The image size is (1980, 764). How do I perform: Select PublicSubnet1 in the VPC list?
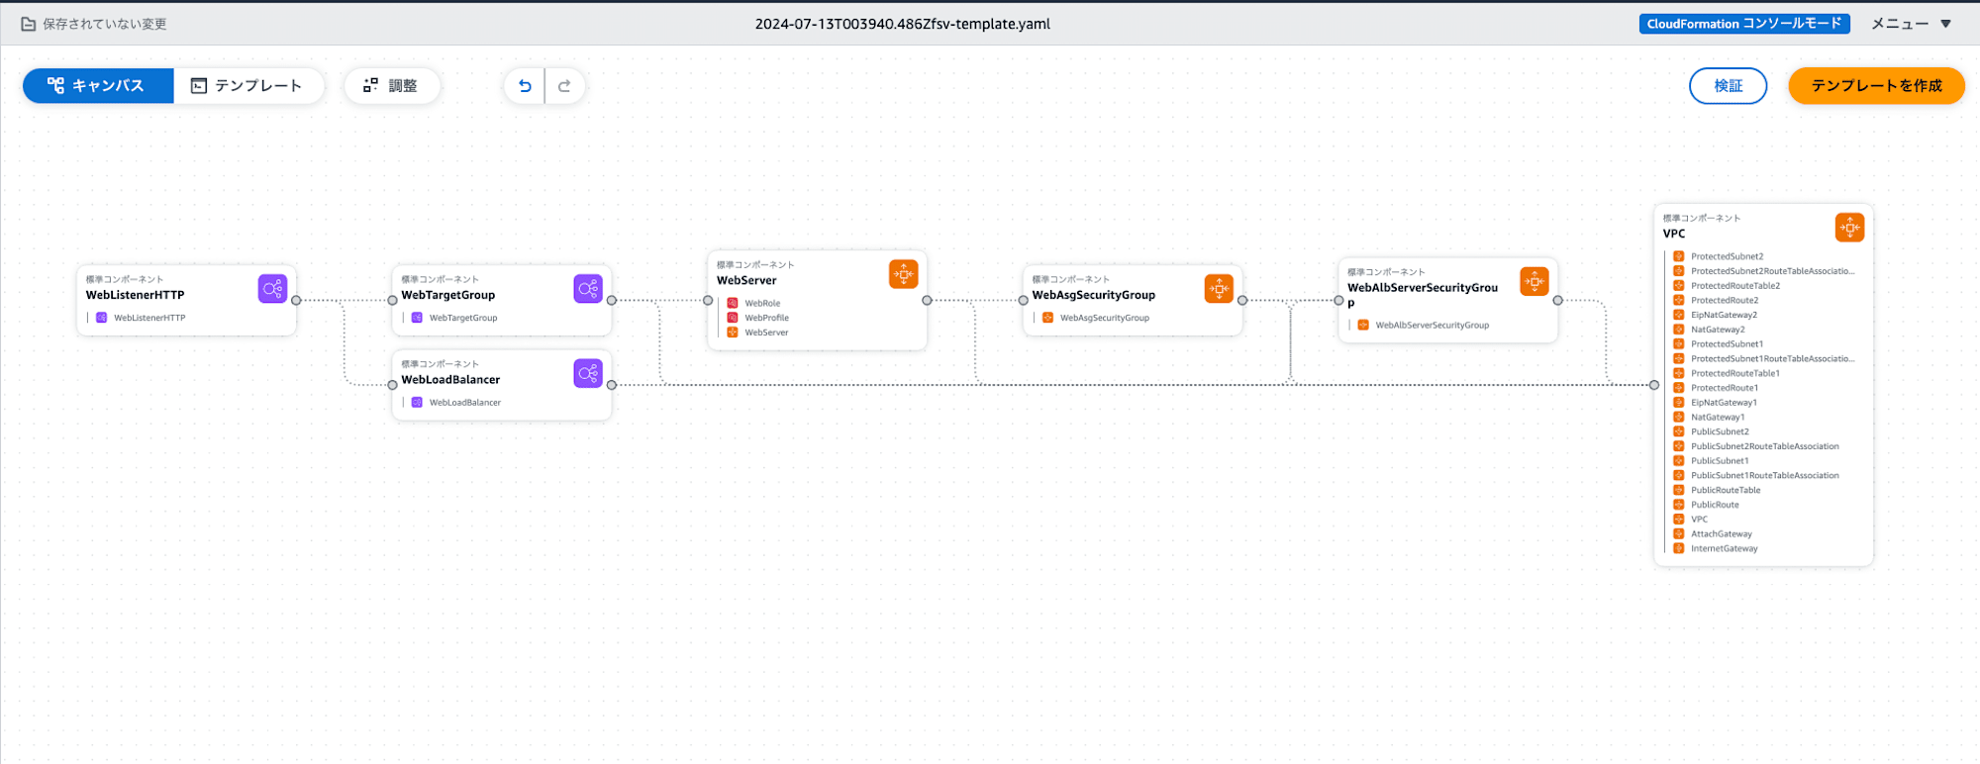[1720, 461]
